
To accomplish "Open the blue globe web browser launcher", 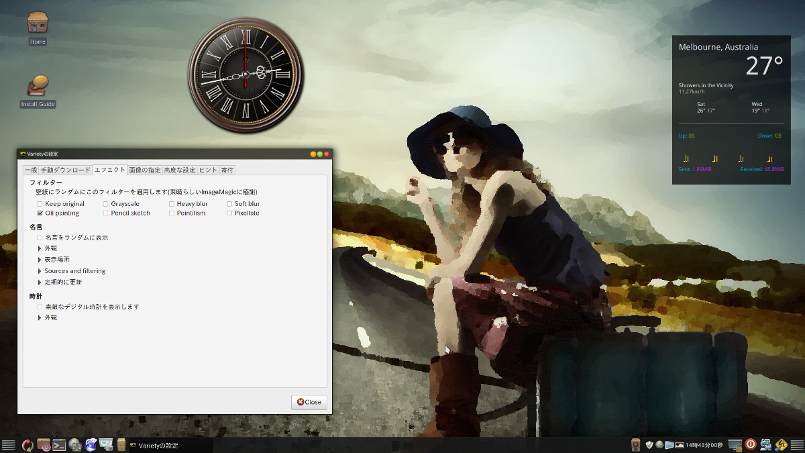I will 91,444.
